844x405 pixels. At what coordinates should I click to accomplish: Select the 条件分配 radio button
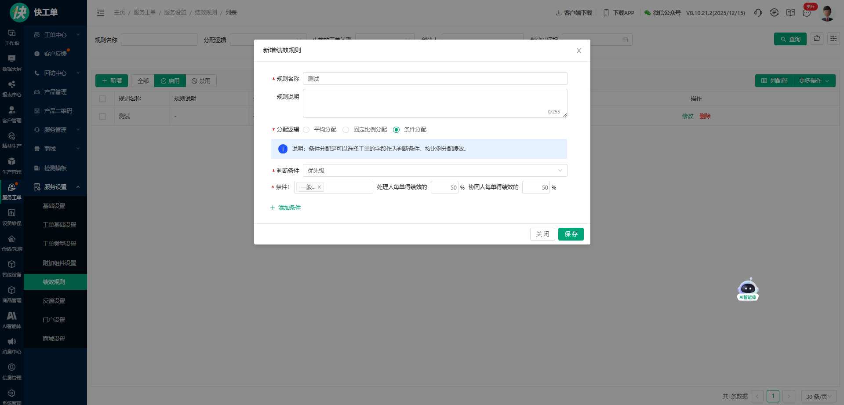[x=397, y=130]
